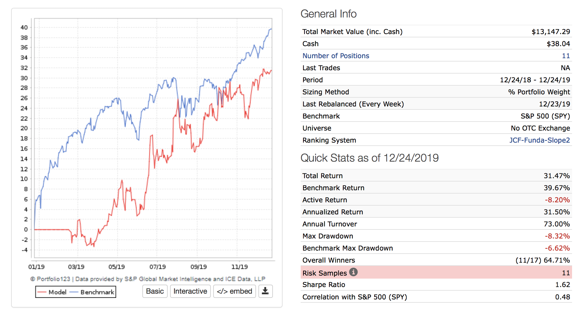Switch chart to Interactive view
582x319 pixels.
(x=190, y=291)
